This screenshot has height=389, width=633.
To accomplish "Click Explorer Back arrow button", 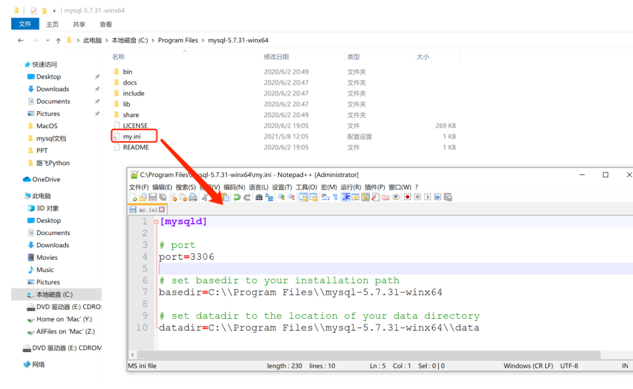I will 21,40.
